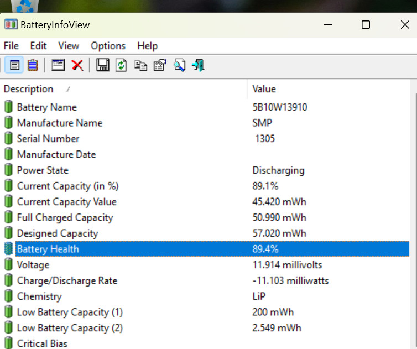Click the Show Battery Log clipboard icon
Screen dimensions: 417x349
tap(33, 65)
